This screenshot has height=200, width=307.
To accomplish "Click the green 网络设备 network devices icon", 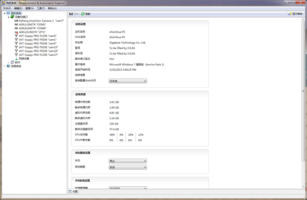I will 16,59.
